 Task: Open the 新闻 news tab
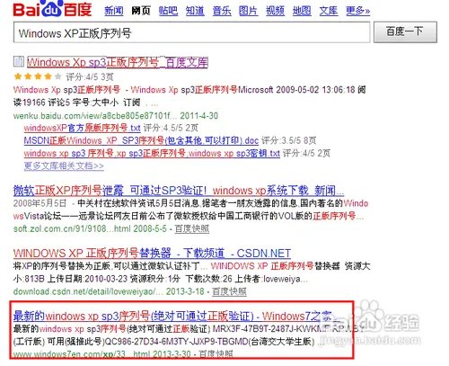114,11
